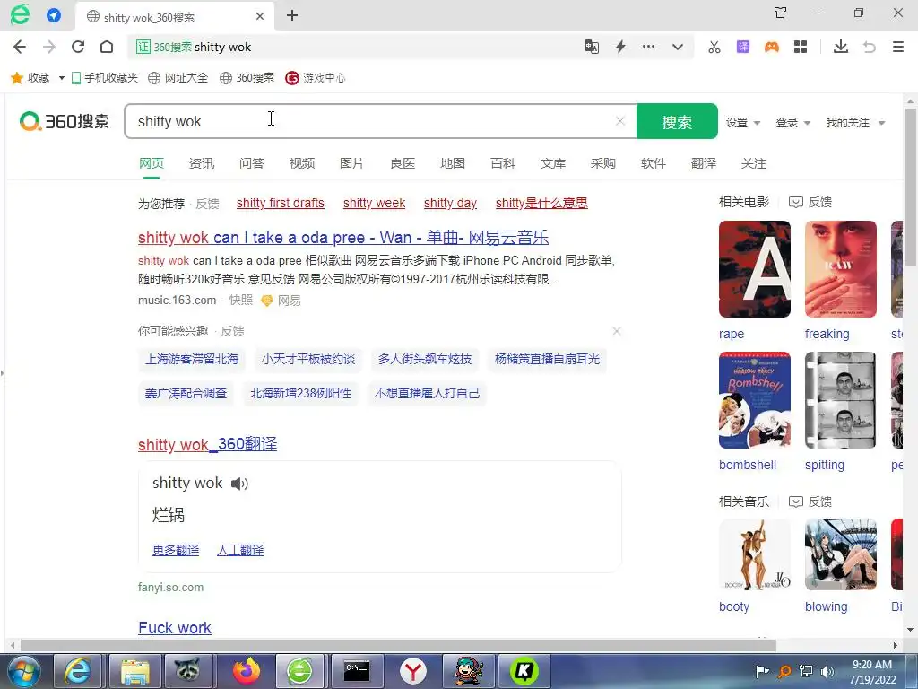Open the downloads icon in toolbar
The image size is (918, 689).
tap(841, 47)
